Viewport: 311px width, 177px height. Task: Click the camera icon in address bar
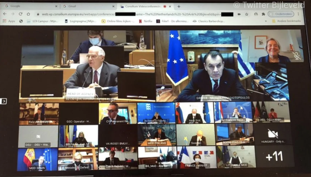point(239,14)
